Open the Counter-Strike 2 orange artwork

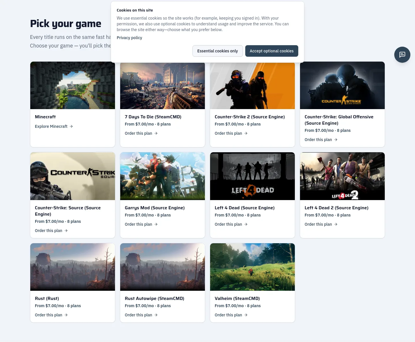pyautogui.click(x=252, y=86)
